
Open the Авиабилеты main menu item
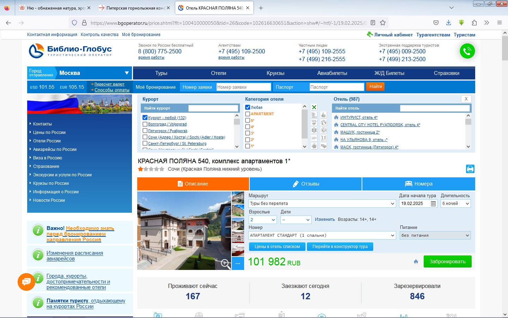(x=332, y=73)
